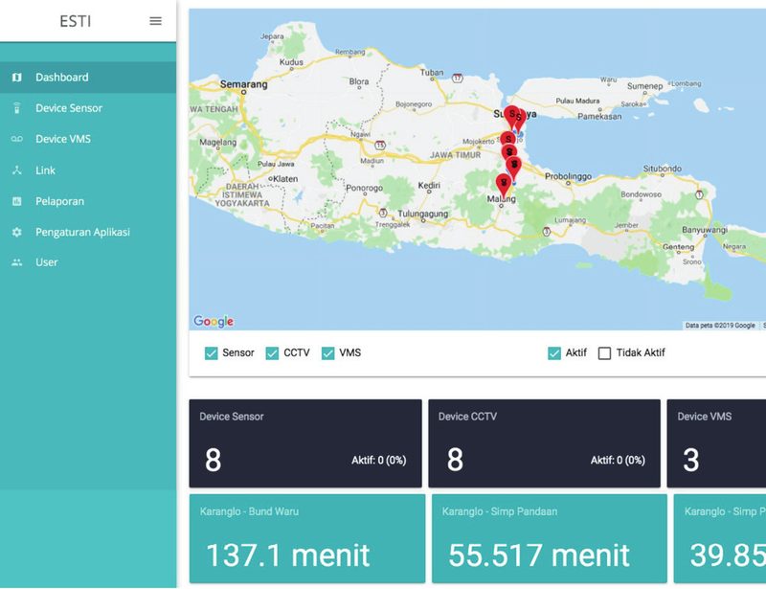Click the Dashboard map icon in sidebar

pos(17,78)
